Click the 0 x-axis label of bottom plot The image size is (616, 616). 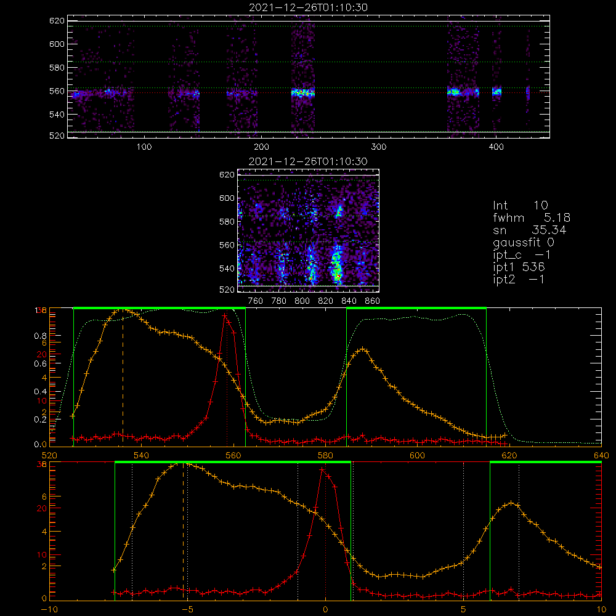pyautogui.click(x=325, y=610)
